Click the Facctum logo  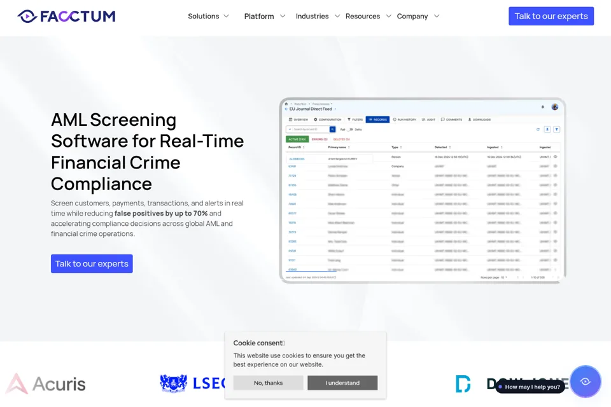(x=66, y=16)
